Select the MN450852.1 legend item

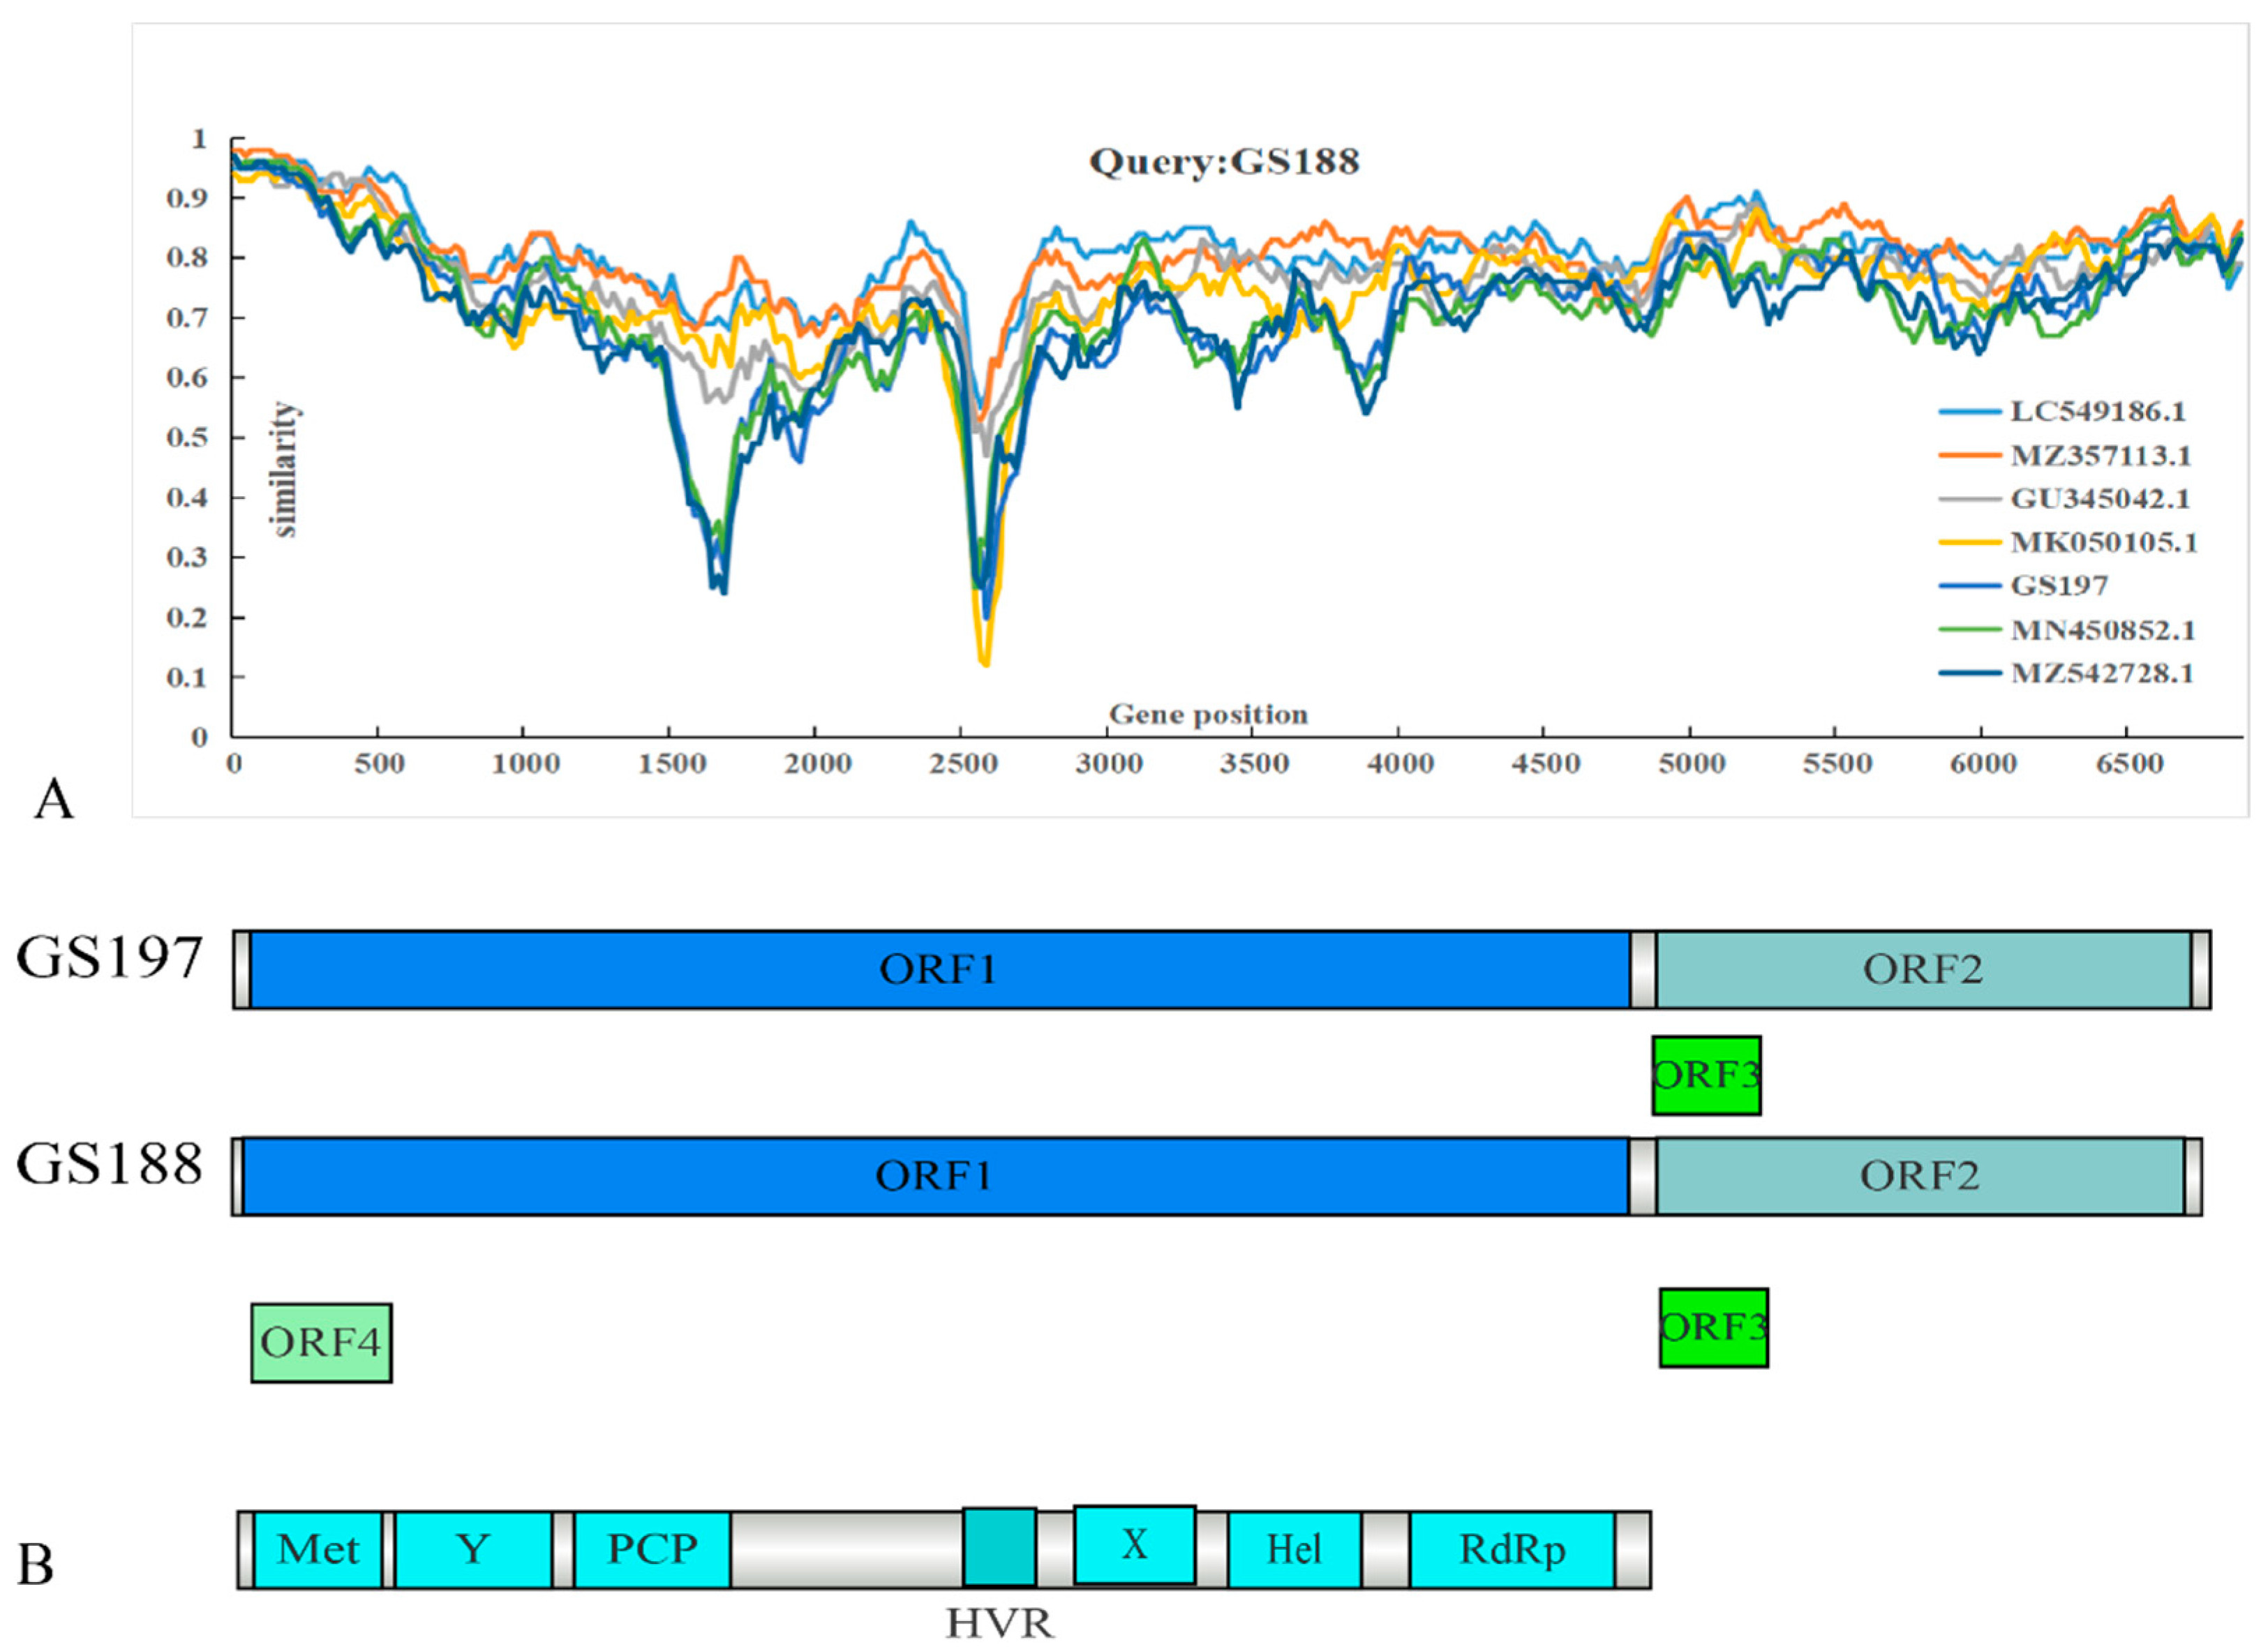pos(2102,629)
